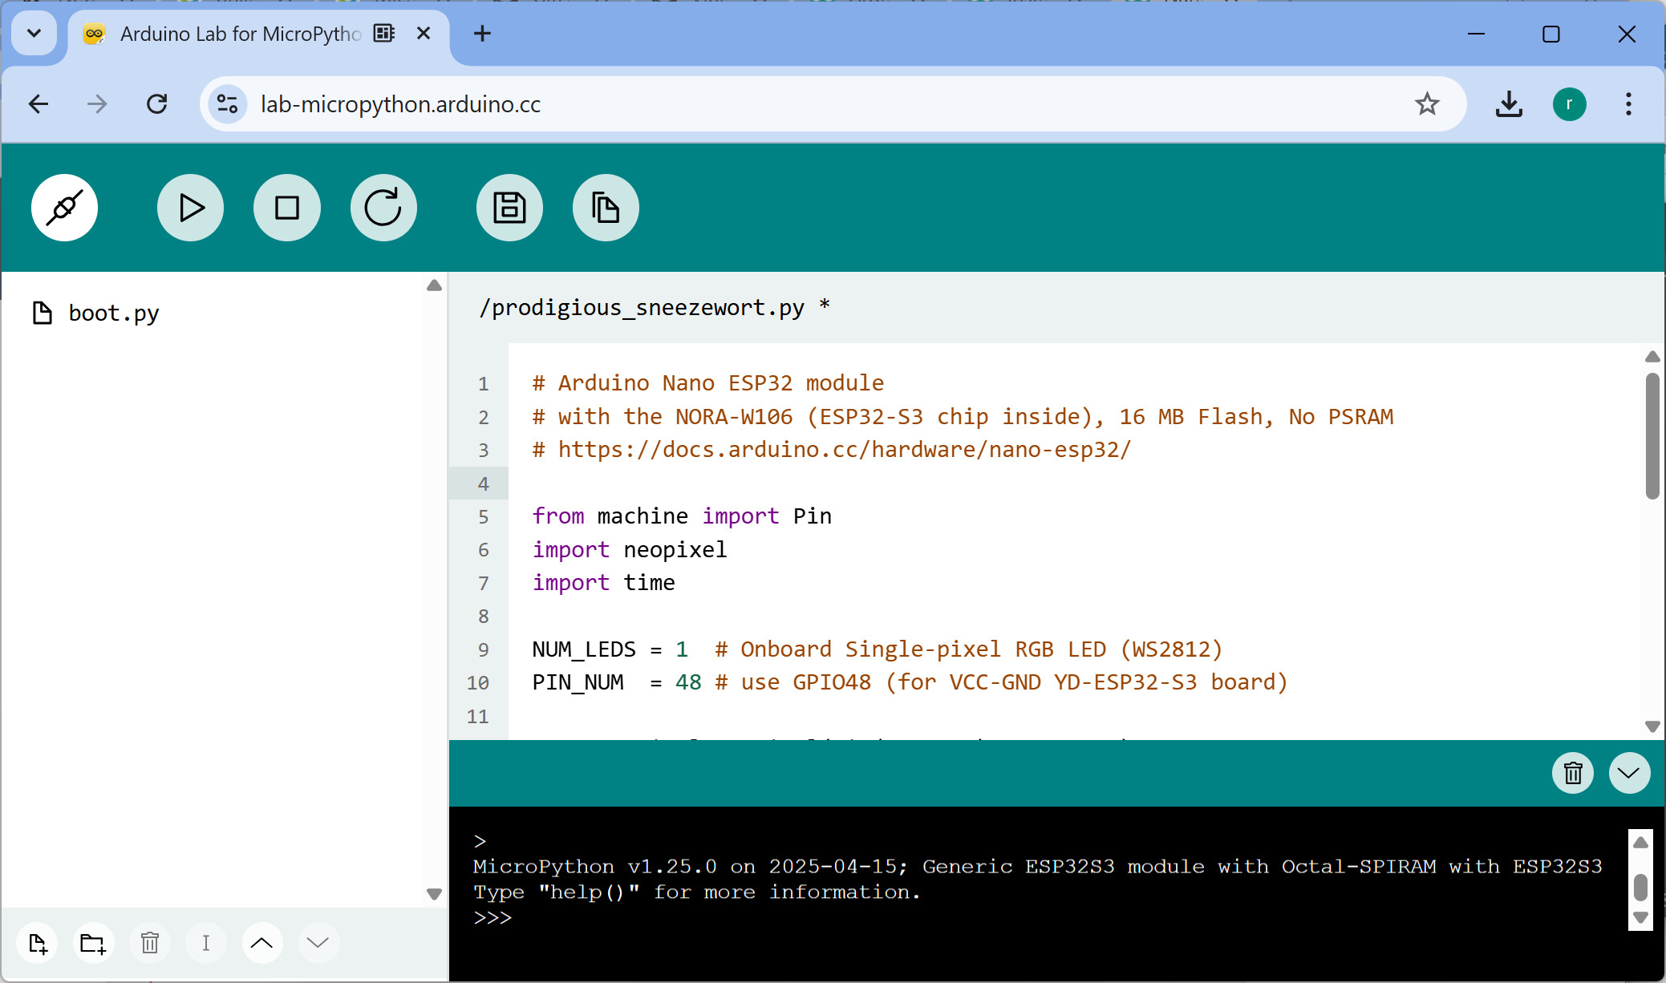Delete the selected file via the file panel trash

click(x=150, y=943)
